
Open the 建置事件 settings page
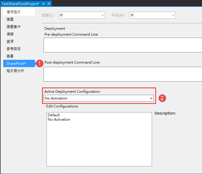click(x=19, y=27)
